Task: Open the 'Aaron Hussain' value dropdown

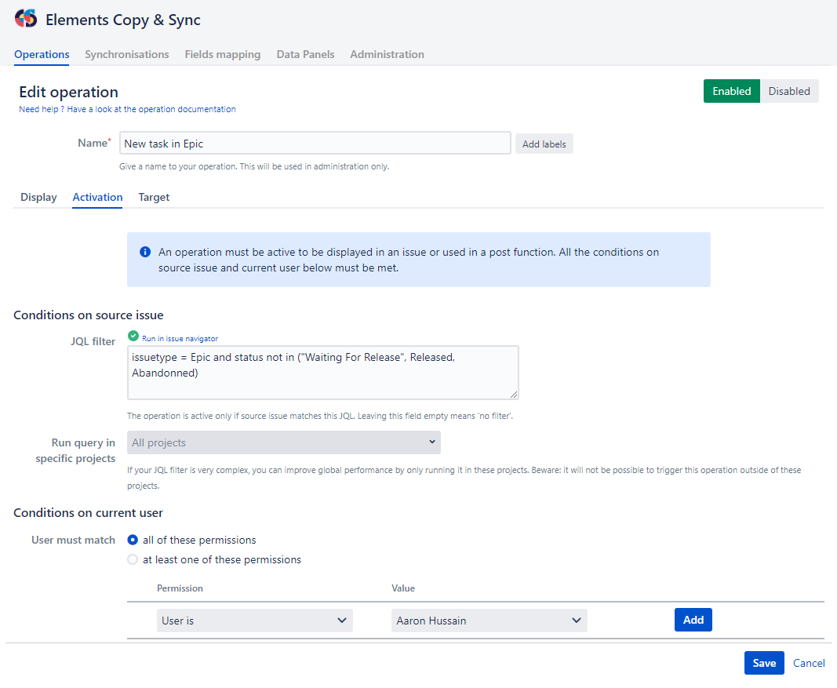Action: coord(489,621)
